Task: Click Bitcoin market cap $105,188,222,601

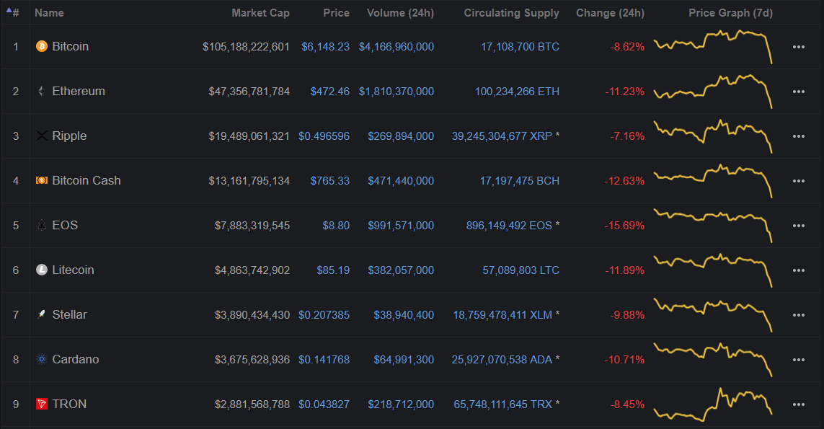Action: click(x=246, y=47)
